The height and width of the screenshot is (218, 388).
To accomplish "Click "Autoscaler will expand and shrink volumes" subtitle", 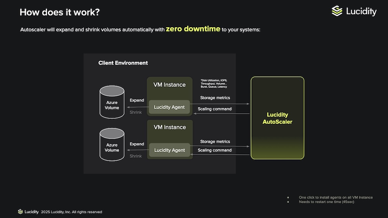I will click(x=92, y=30).
